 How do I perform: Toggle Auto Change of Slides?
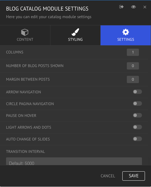tap(137, 139)
